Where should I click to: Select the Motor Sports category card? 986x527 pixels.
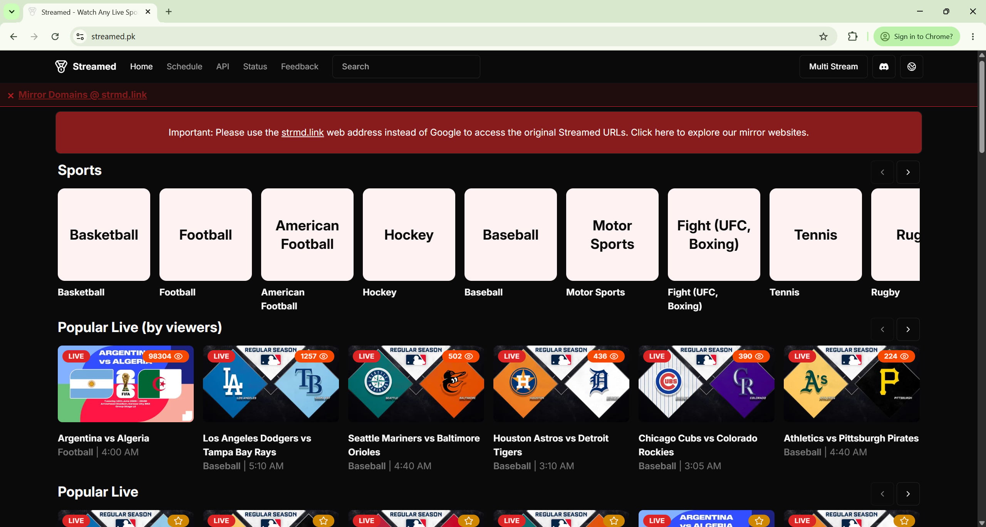tap(612, 235)
